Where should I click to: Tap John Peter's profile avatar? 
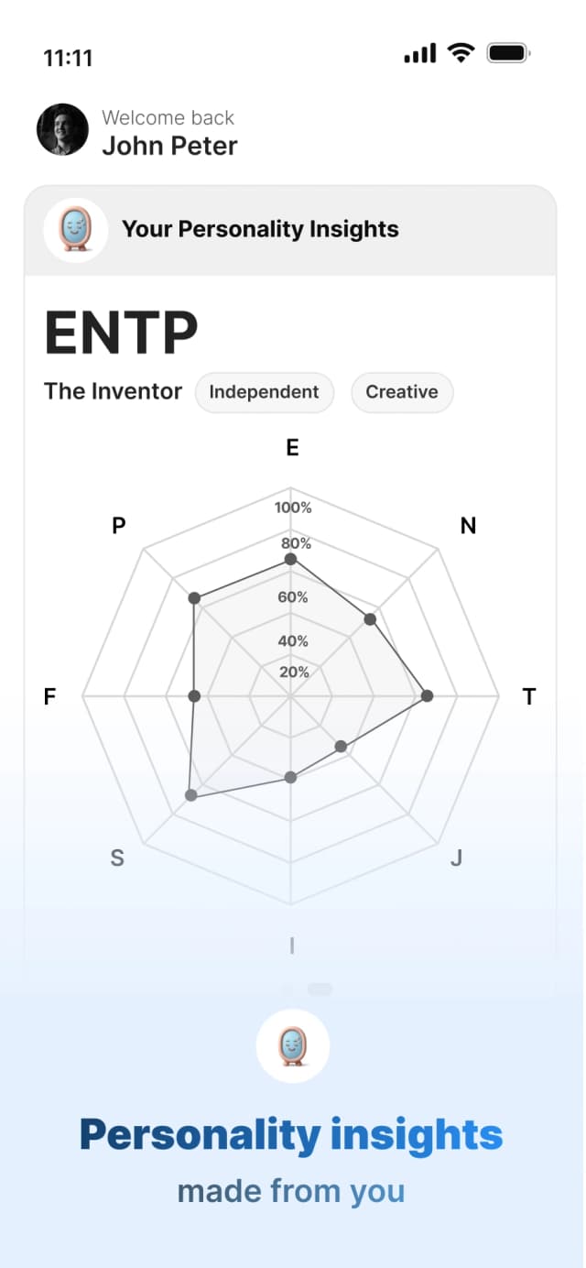[62, 129]
